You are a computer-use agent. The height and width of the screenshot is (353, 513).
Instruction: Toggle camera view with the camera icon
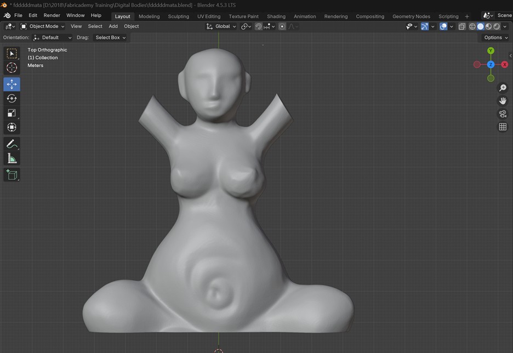pos(503,114)
